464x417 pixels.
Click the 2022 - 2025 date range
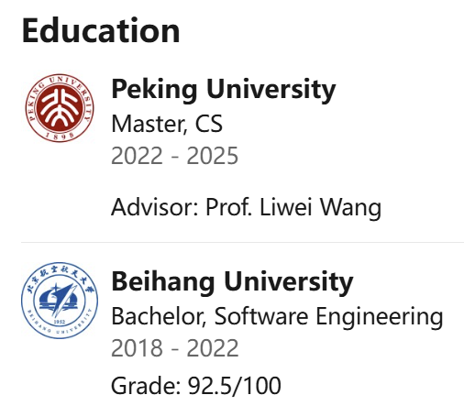click(x=174, y=156)
